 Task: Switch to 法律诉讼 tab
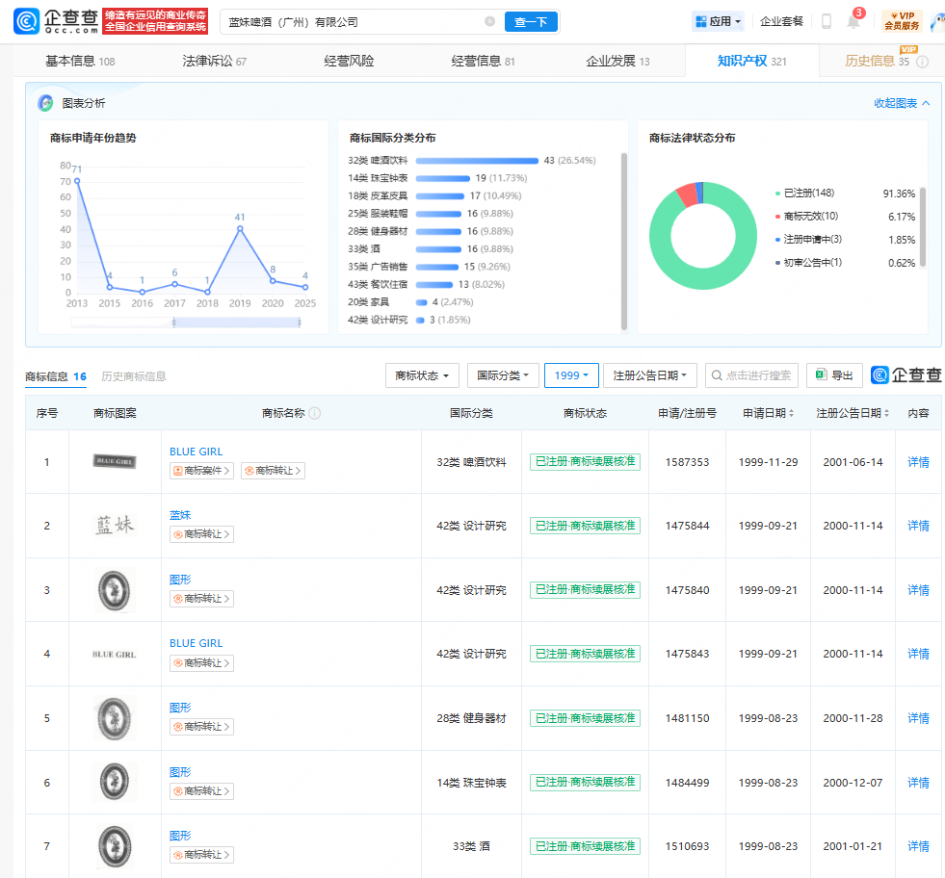click(215, 61)
